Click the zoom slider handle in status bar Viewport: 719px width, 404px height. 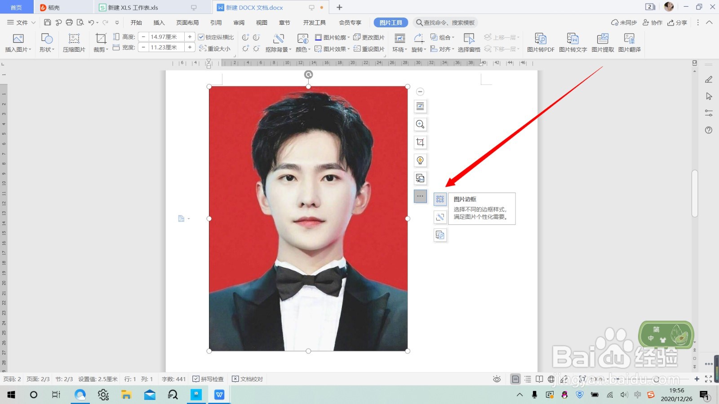[656, 379]
